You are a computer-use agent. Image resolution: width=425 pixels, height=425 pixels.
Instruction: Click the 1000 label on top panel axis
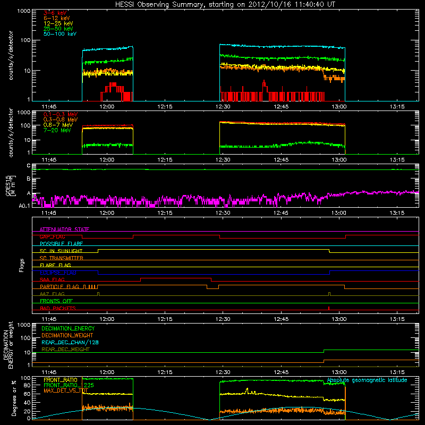[23, 11]
